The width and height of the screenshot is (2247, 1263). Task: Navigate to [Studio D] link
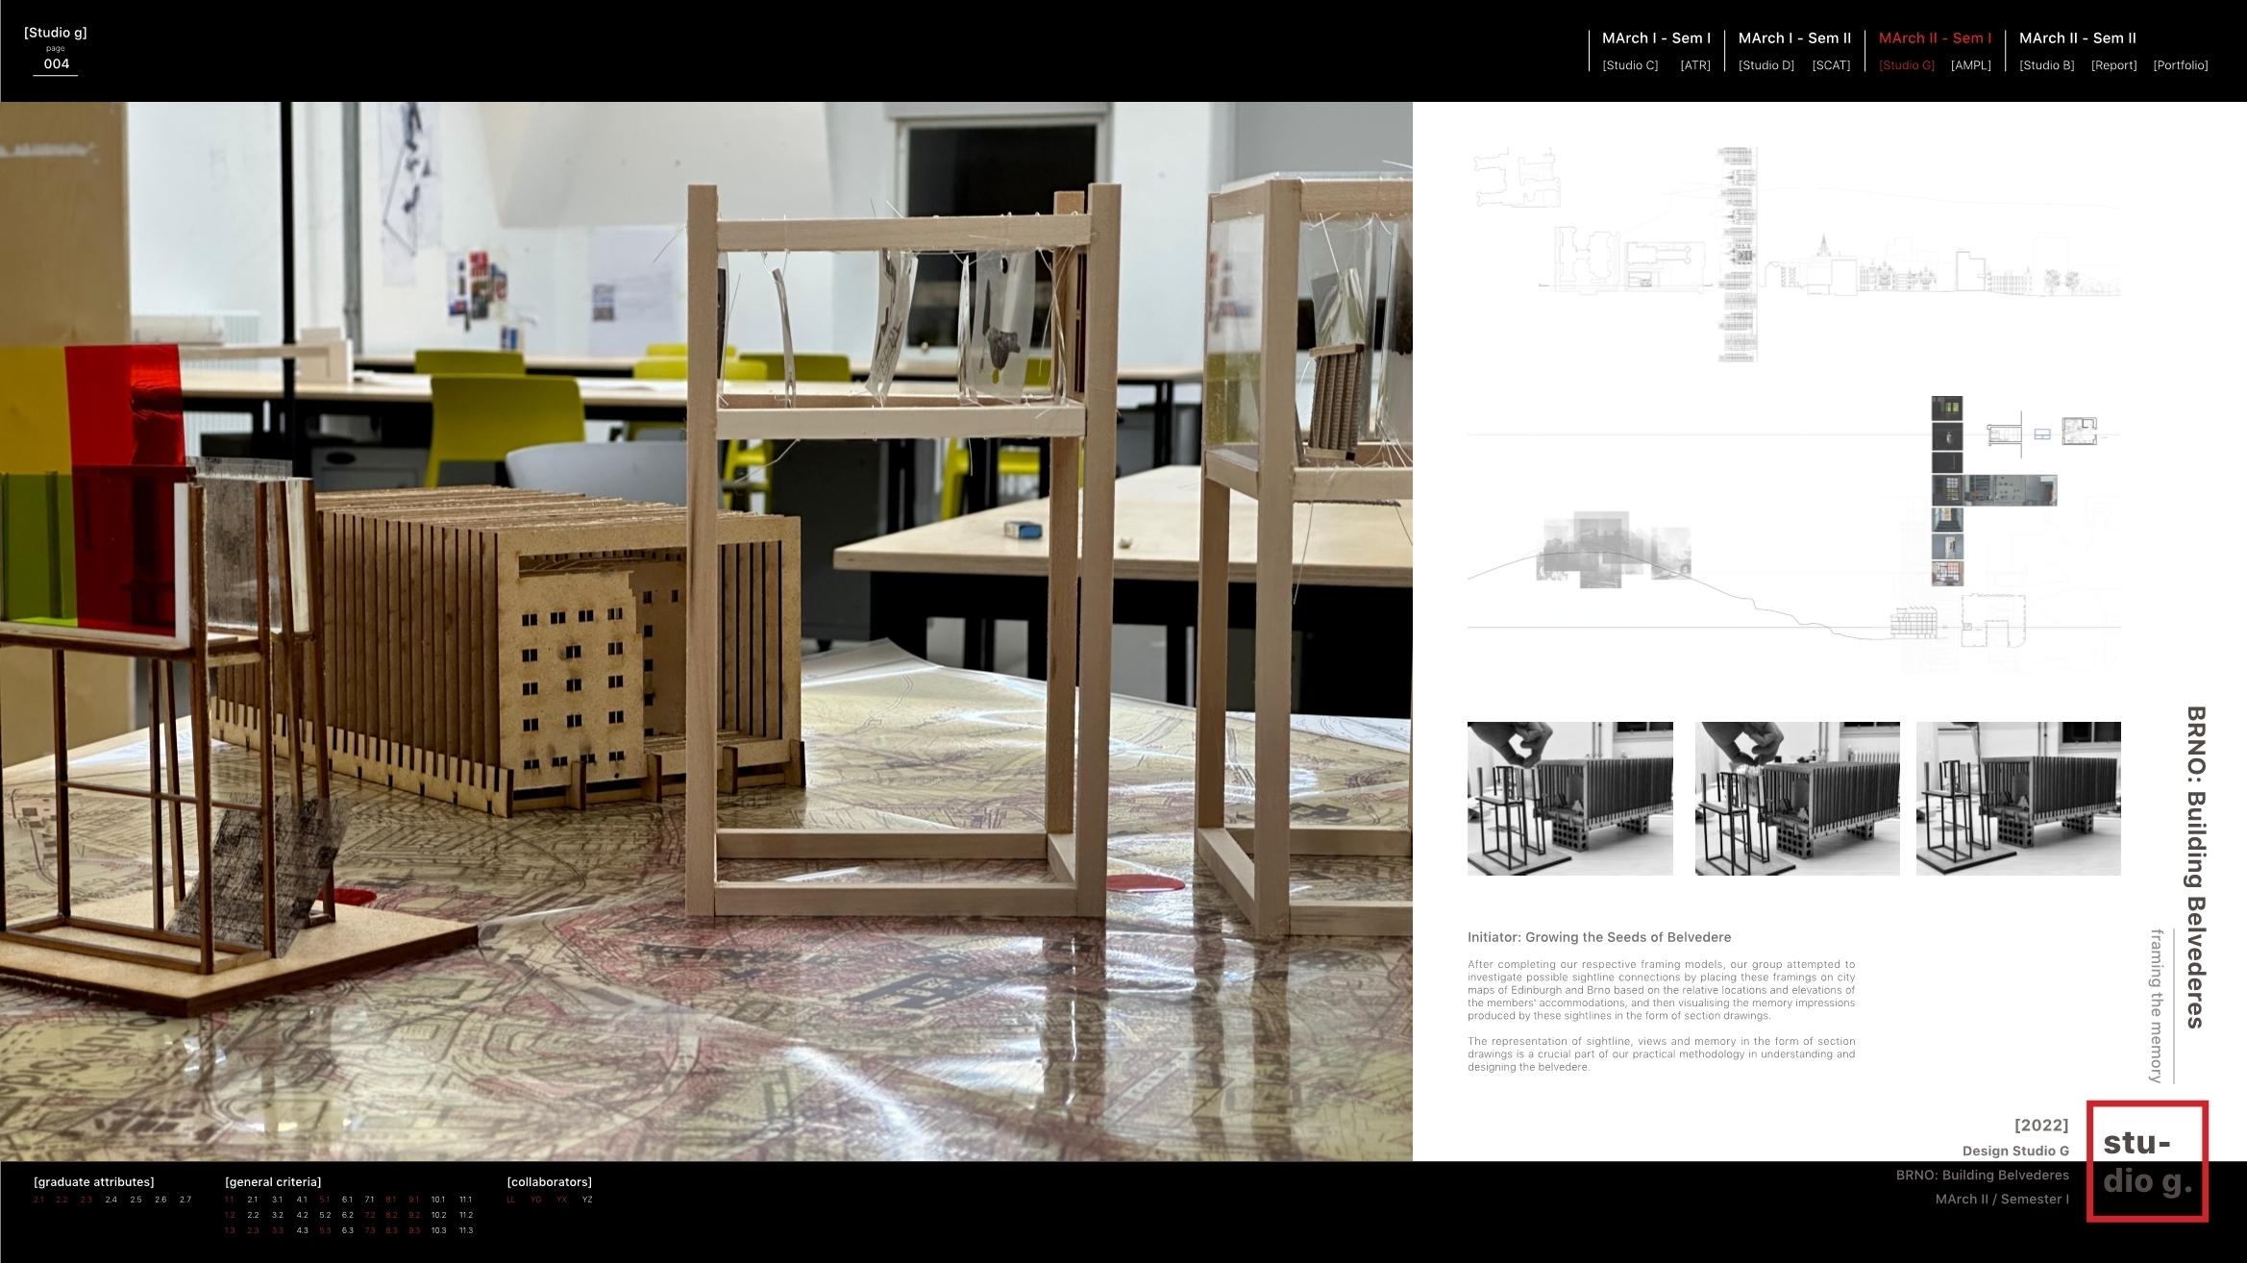click(x=1765, y=65)
